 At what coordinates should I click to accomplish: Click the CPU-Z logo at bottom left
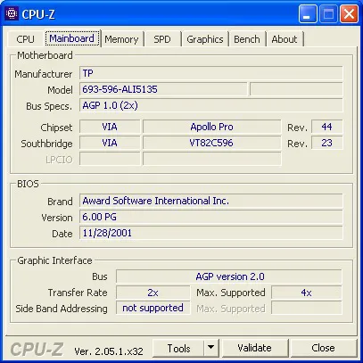click(x=37, y=349)
